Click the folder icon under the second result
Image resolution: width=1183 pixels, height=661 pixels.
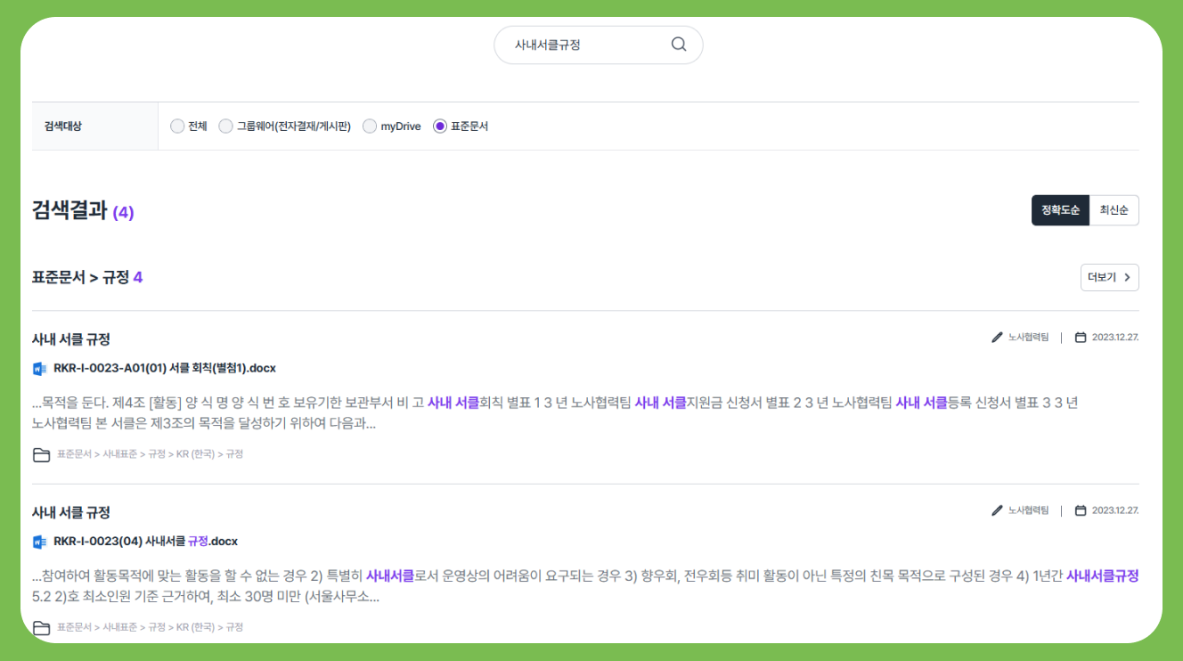pyautogui.click(x=41, y=628)
